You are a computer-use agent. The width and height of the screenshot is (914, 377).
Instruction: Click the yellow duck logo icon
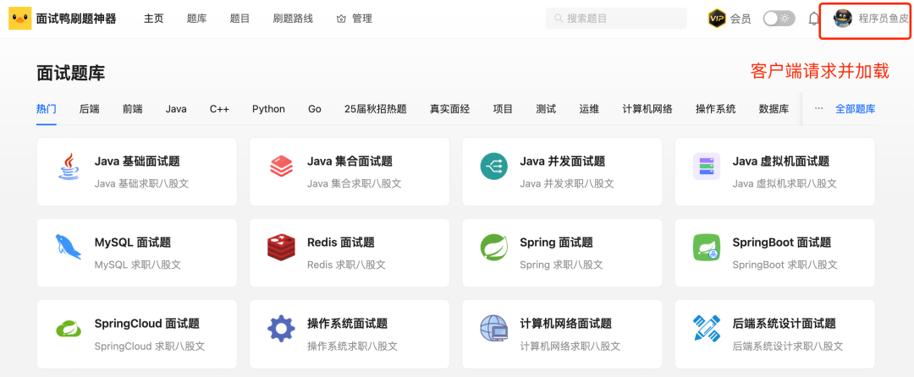tap(19, 19)
